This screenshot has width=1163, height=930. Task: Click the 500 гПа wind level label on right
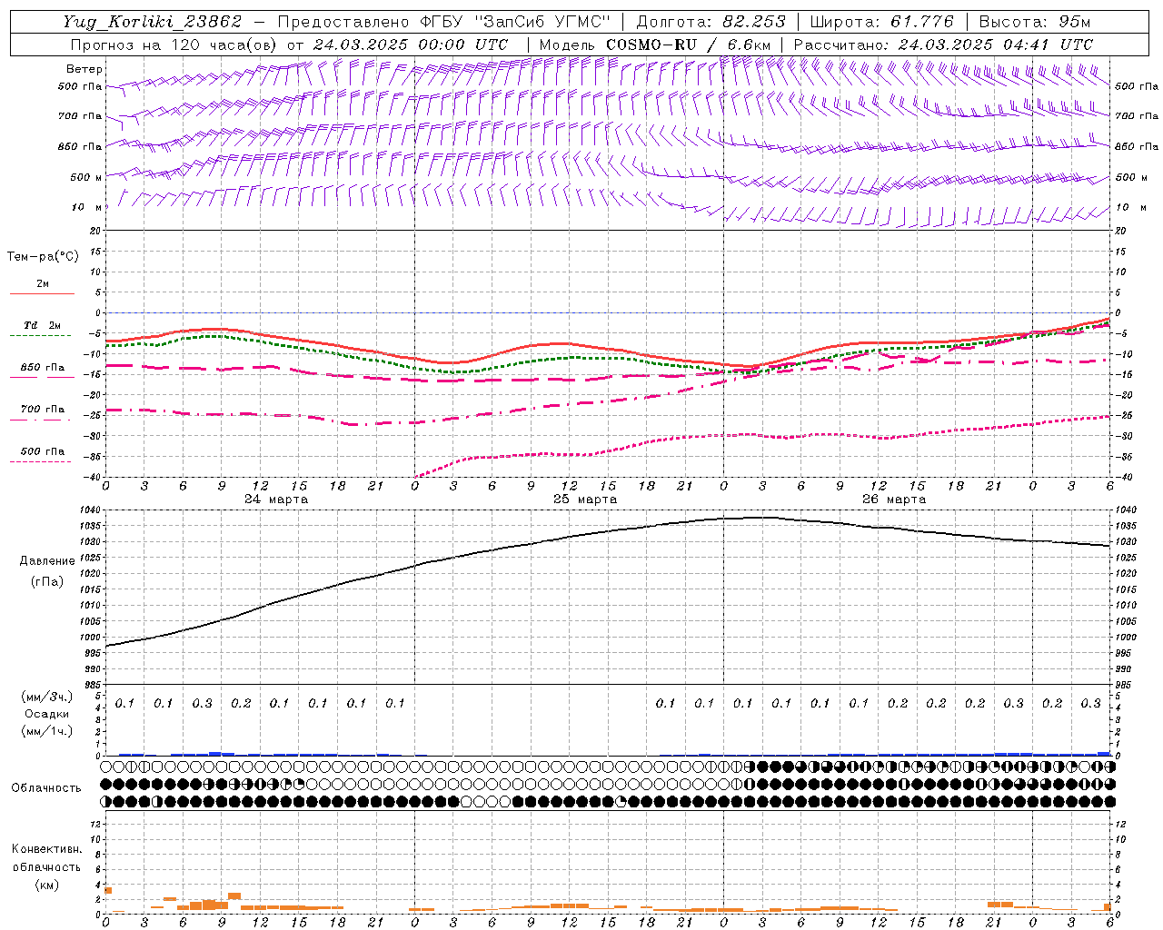click(x=1137, y=86)
